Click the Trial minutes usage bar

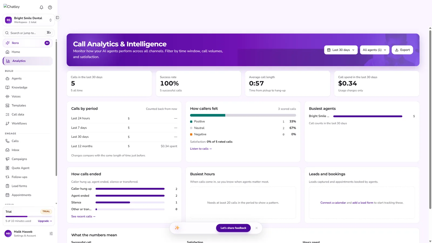29,217
